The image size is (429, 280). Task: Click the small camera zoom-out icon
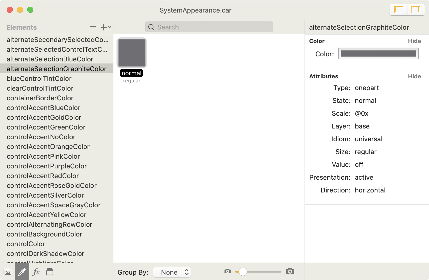228,271
